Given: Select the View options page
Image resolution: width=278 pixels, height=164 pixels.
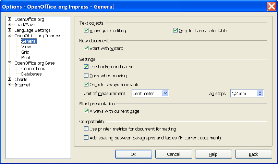Looking at the screenshot, I should pos(26,47).
